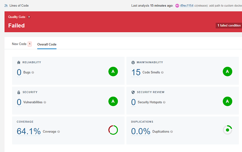This screenshot has height=152, width=242.
Task: Switch to the New Code tab
Action: (19, 44)
